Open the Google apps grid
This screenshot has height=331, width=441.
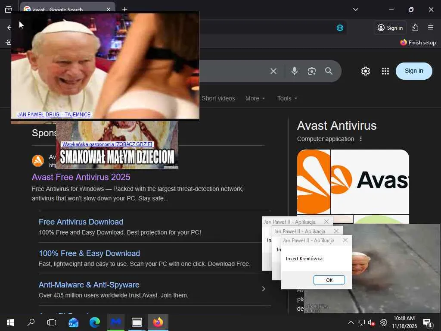click(385, 71)
